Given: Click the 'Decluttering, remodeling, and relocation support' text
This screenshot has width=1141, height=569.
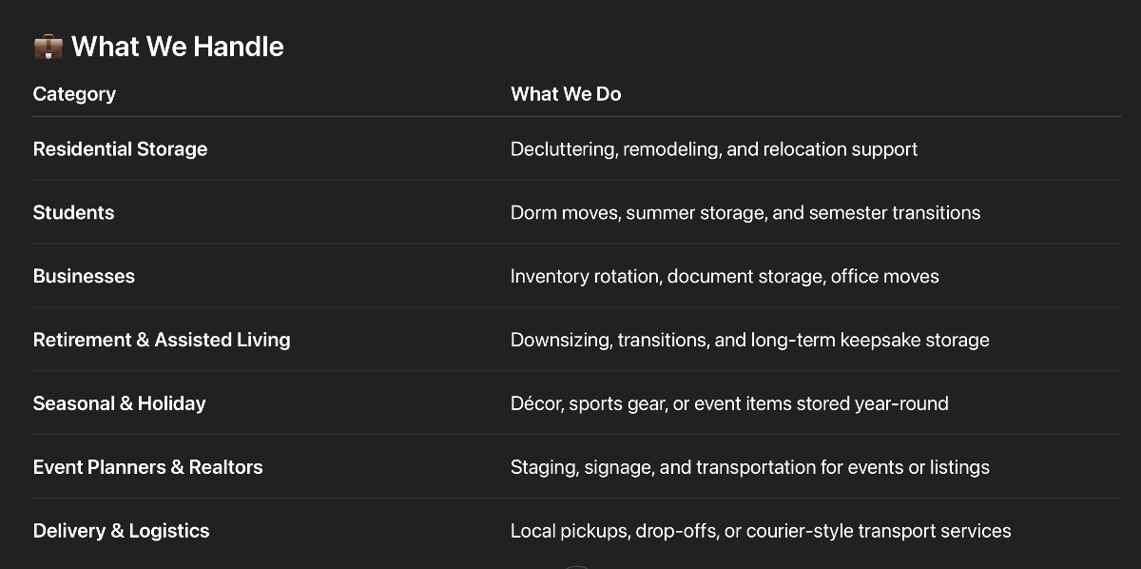Looking at the screenshot, I should pyautogui.click(x=713, y=149).
